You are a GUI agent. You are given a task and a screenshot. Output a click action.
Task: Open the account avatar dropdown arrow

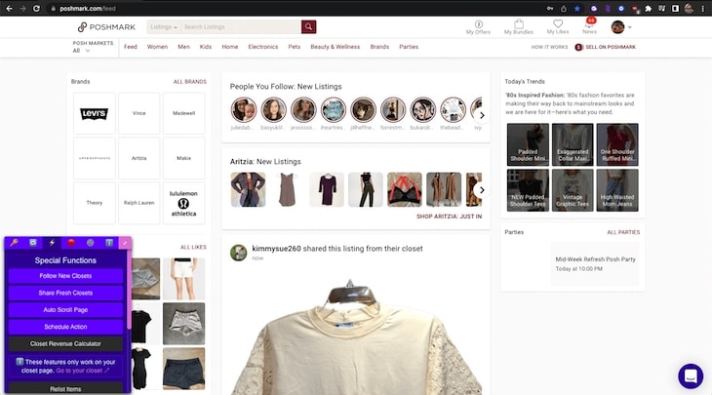coord(629,27)
